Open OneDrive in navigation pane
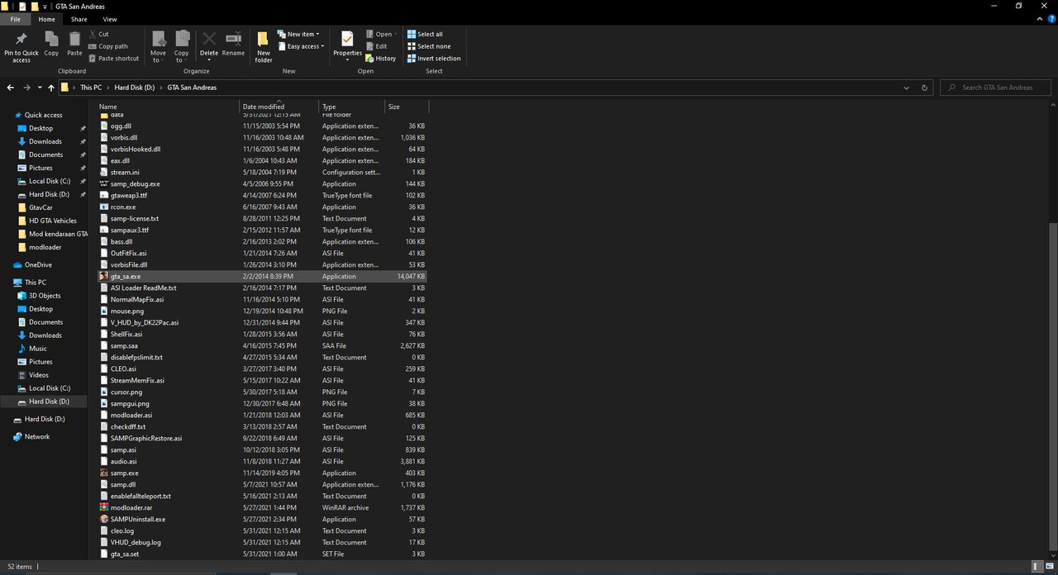This screenshot has width=1058, height=575. click(x=38, y=265)
